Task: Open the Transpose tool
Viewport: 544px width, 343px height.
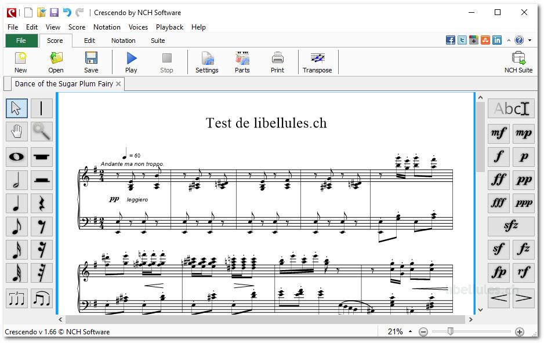Action: pyautogui.click(x=317, y=63)
